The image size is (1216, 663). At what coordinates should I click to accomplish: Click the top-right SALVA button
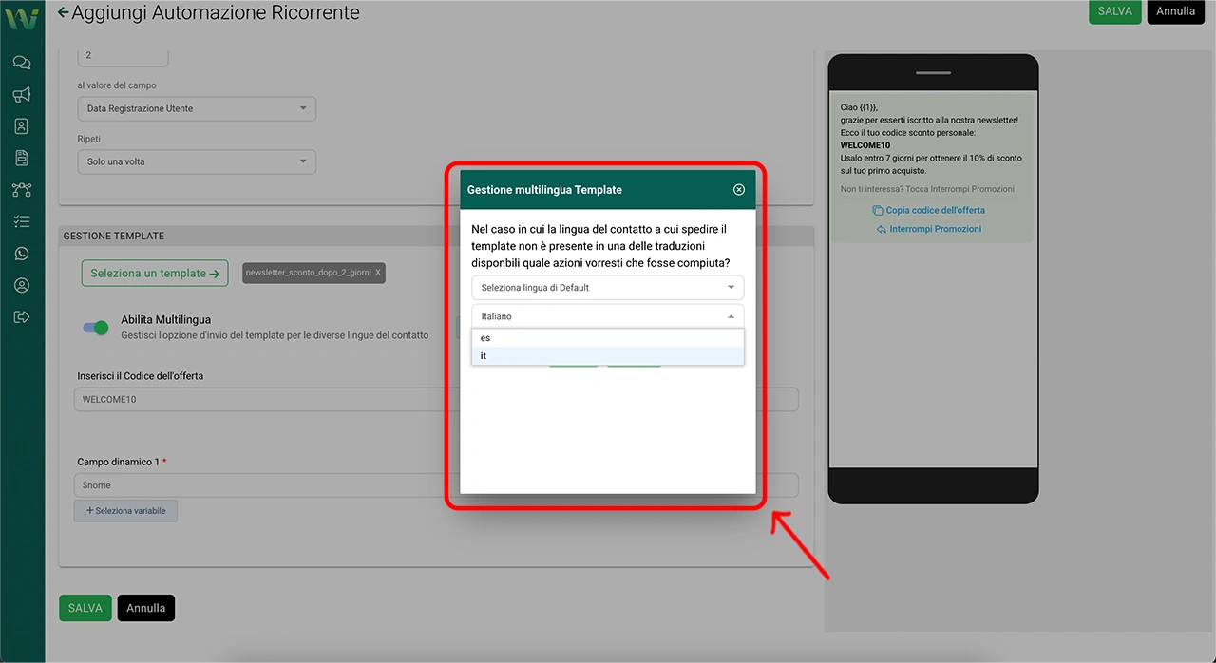1114,11
